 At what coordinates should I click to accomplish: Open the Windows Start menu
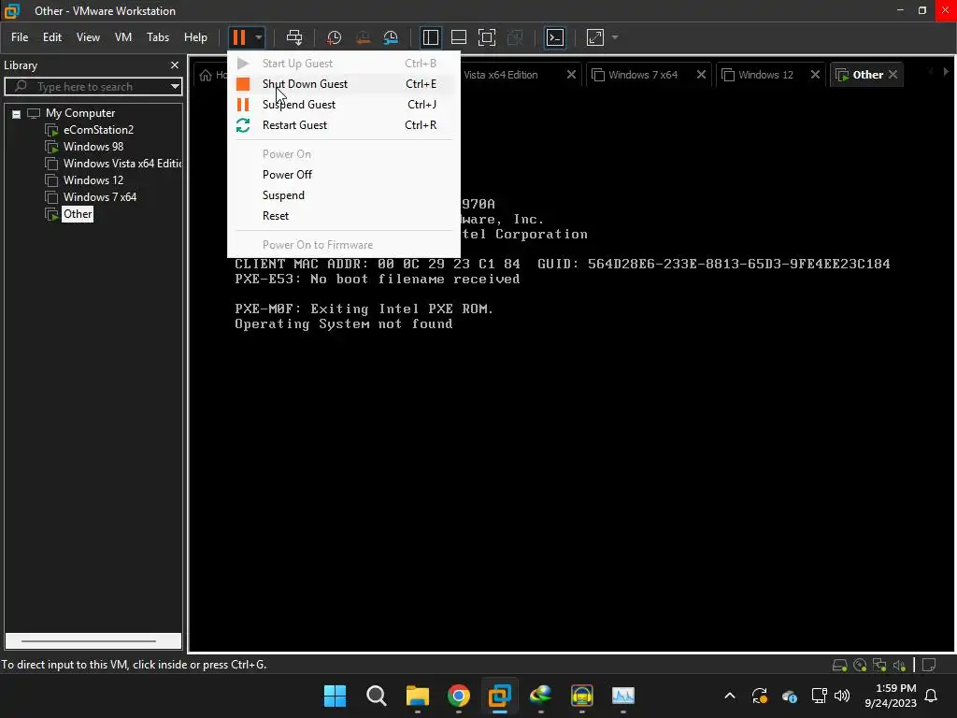pos(336,696)
